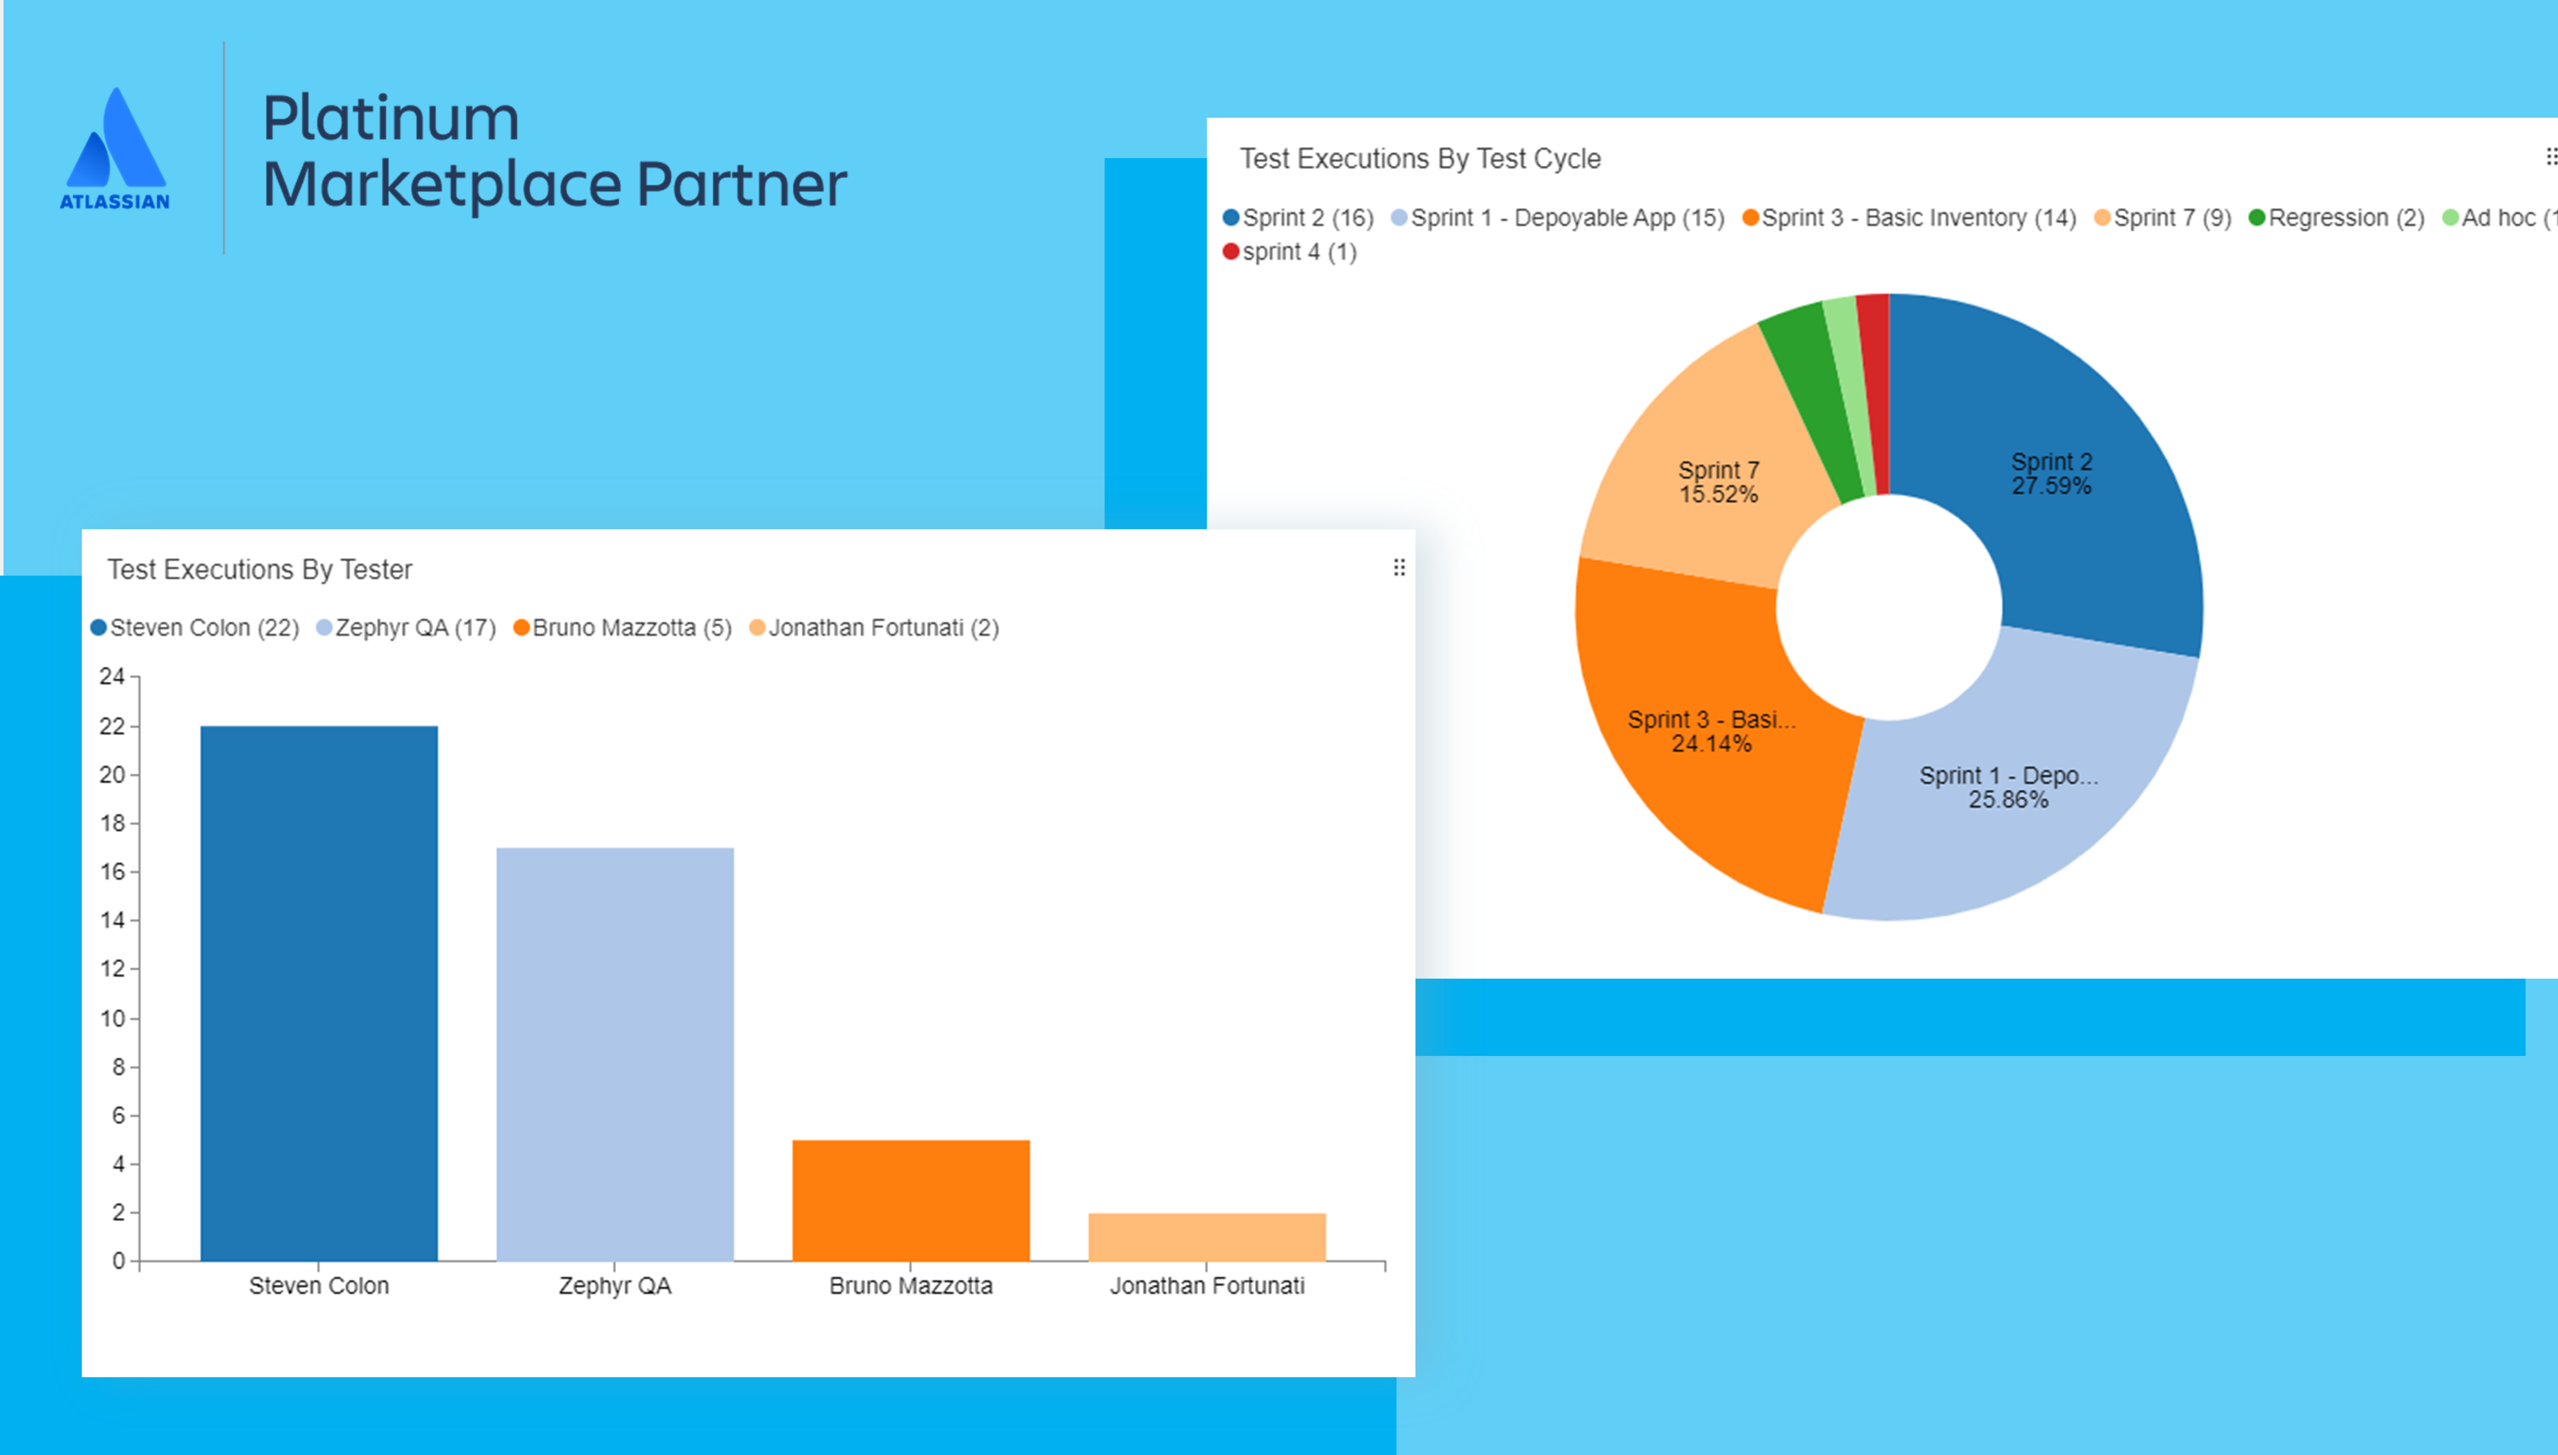The image size is (2558, 1455).
Task: Select the Bruno Mazzotta orange bar
Action: click(x=911, y=1199)
